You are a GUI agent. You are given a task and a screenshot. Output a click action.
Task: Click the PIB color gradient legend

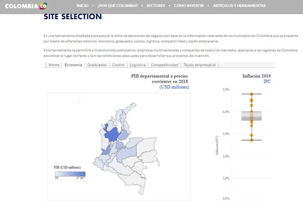pyautogui.click(x=70, y=174)
